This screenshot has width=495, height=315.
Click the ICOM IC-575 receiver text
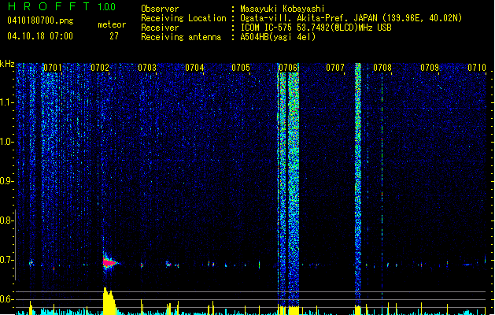[316, 28]
